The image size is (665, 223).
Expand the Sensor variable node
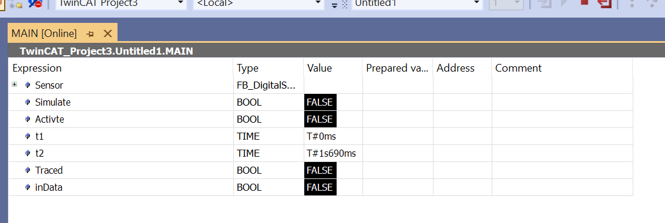(15, 85)
